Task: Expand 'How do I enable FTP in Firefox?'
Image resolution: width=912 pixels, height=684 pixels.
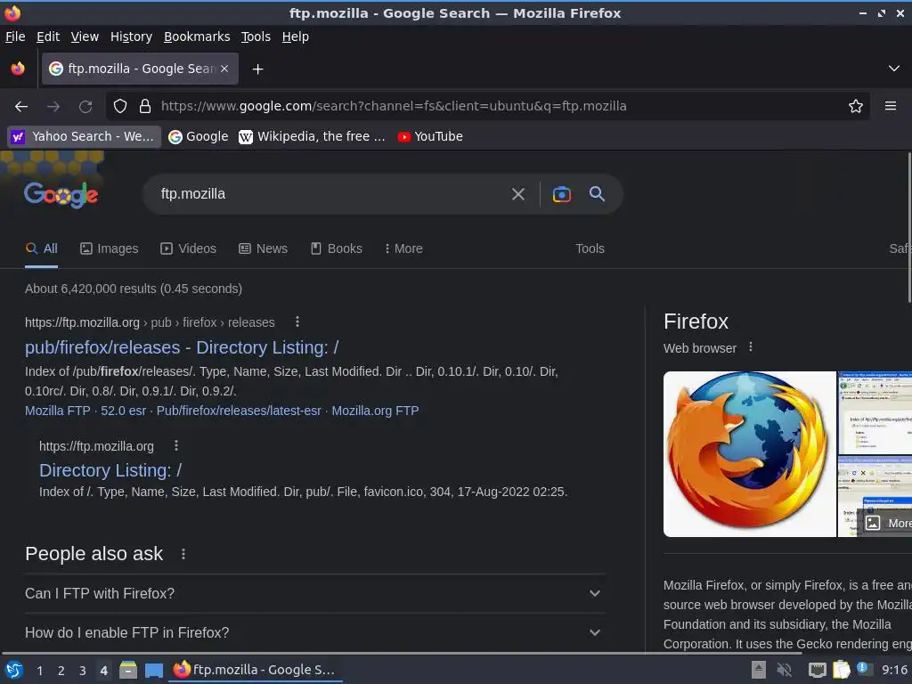Action: 314,632
